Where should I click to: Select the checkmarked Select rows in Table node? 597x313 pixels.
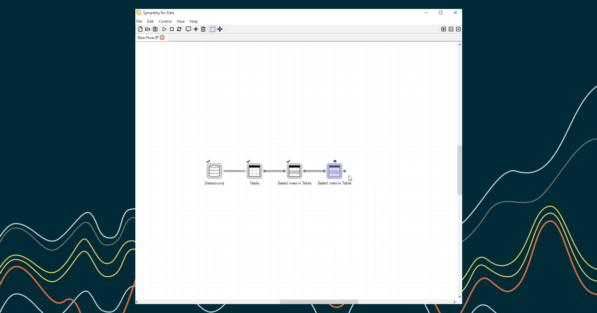(x=295, y=171)
